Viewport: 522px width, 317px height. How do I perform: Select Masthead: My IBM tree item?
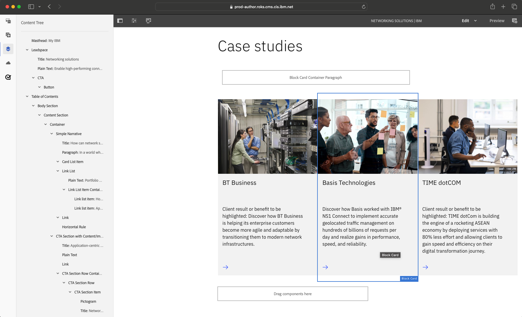[x=46, y=40]
